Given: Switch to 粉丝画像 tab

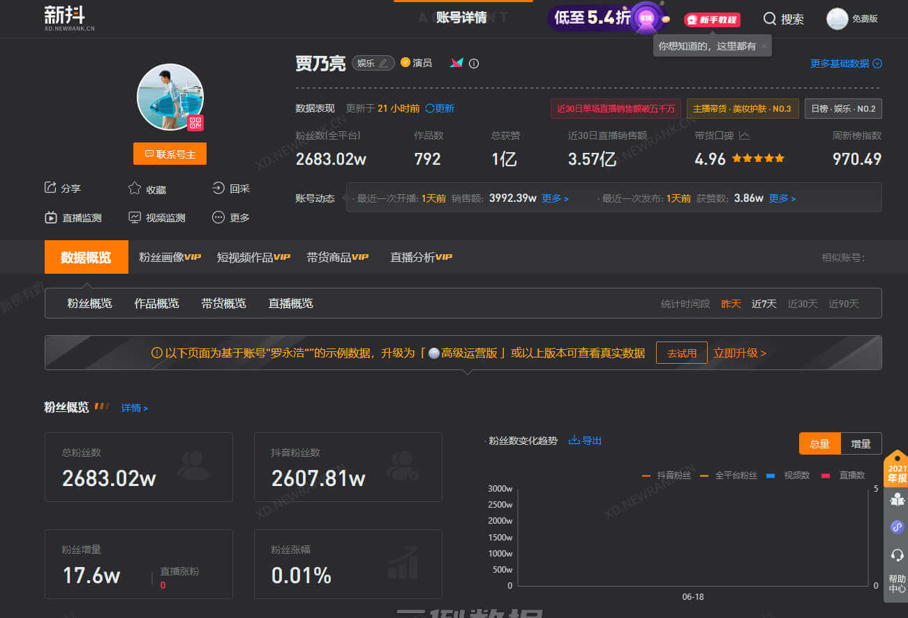Looking at the screenshot, I should pos(170,257).
